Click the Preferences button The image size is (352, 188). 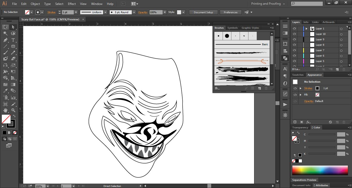tap(230, 12)
